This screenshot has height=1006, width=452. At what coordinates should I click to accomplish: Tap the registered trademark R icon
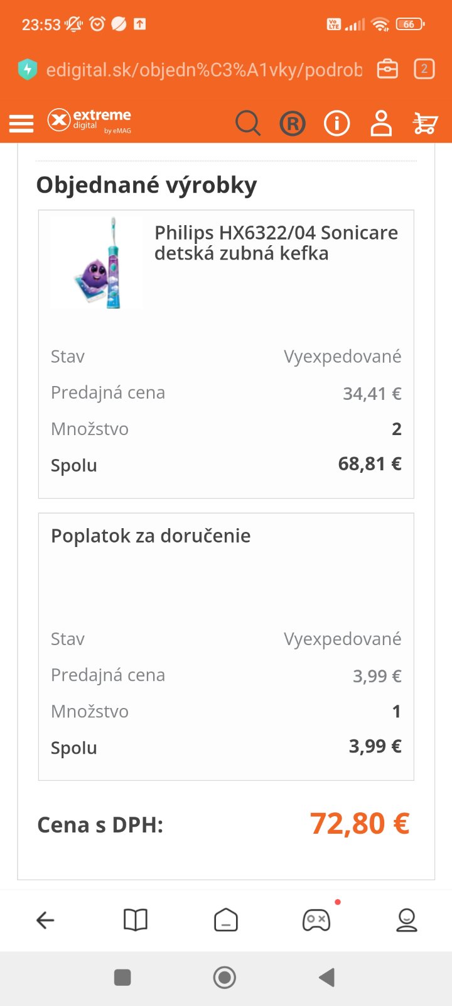293,124
